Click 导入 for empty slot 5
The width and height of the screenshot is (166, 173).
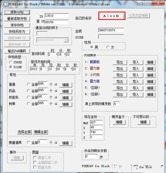coord(136,88)
